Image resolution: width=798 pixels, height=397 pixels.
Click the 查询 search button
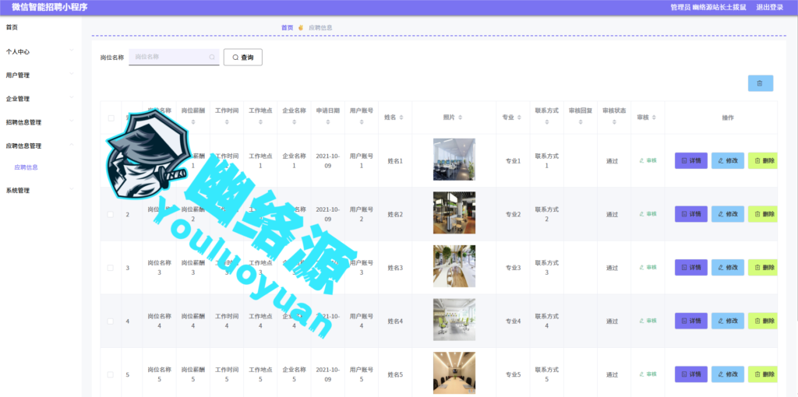[243, 58]
